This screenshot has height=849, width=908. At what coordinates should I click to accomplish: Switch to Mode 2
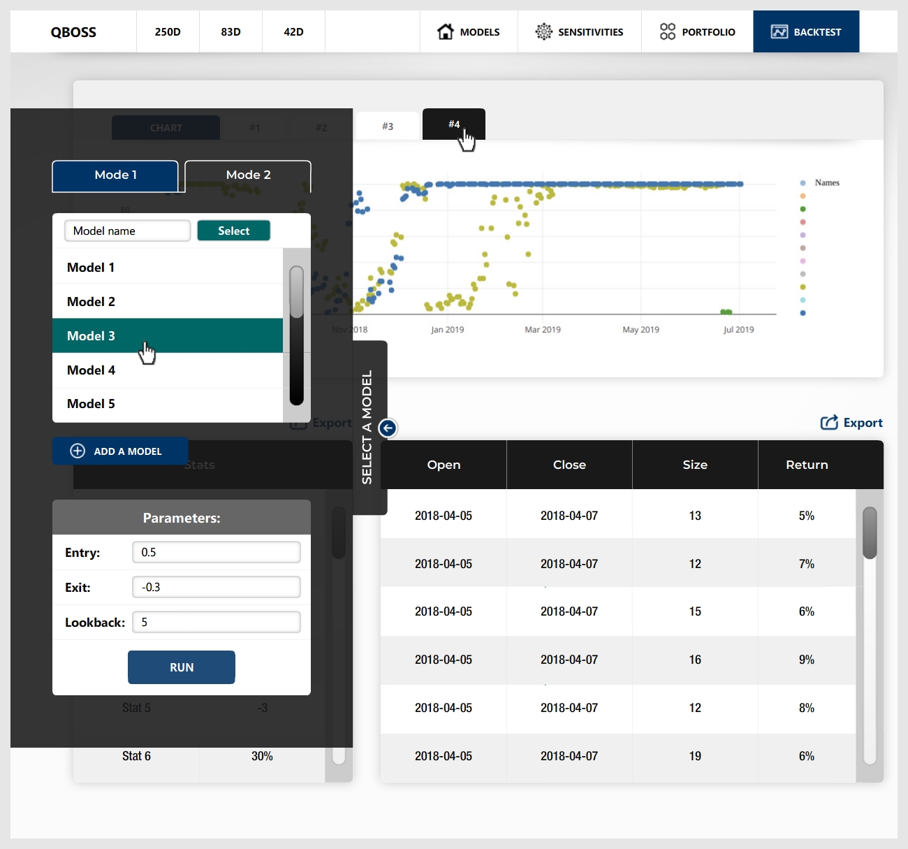point(248,175)
